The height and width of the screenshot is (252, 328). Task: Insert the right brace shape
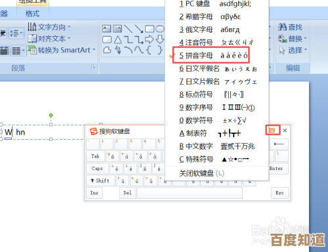pyautogui.click(x=160, y=50)
